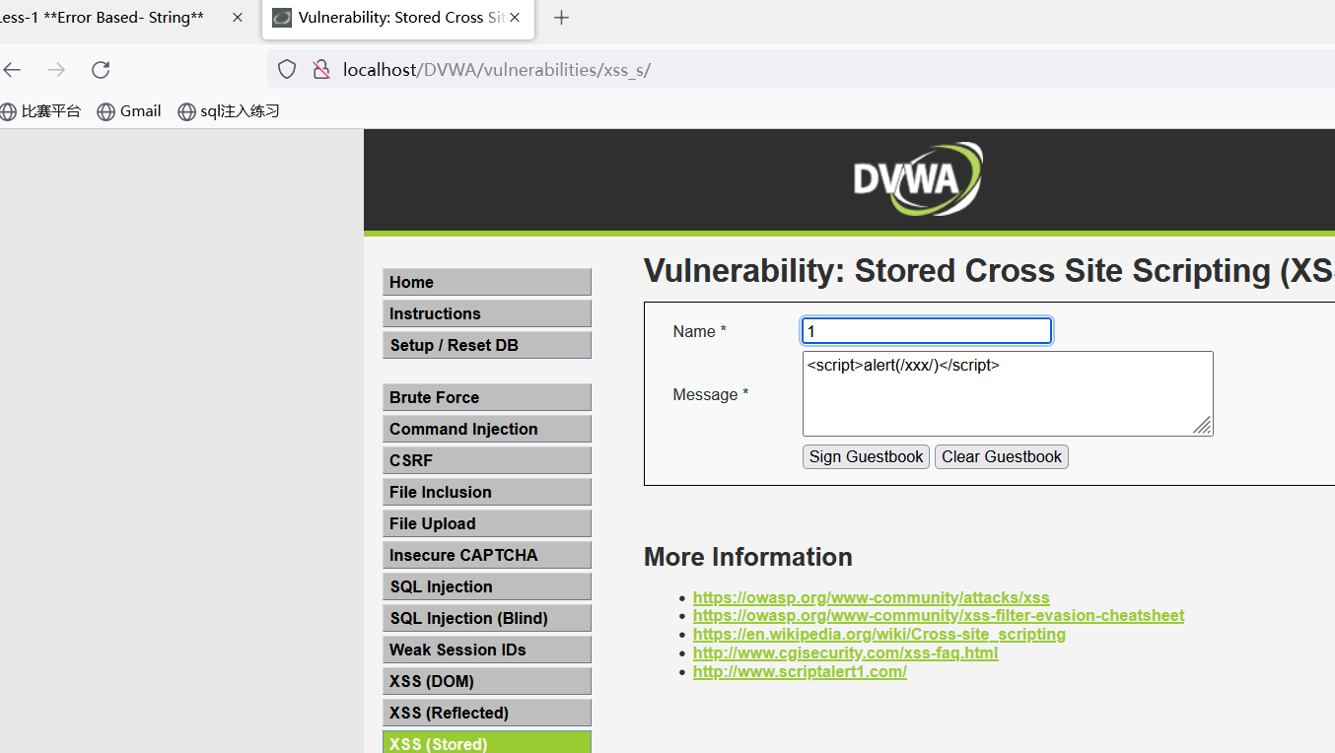Open Insecure CAPTCHA page
This screenshot has width=1335, height=753.
point(487,555)
